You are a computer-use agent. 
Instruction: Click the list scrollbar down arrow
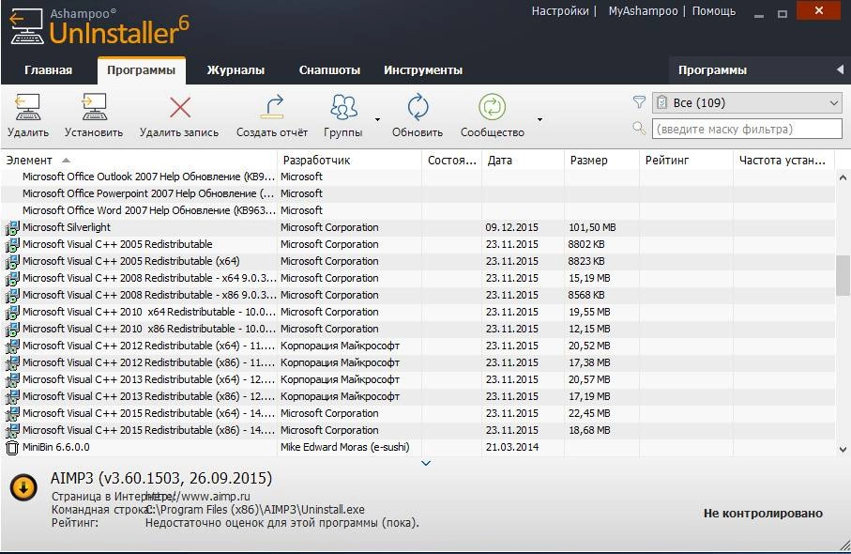coord(843,449)
